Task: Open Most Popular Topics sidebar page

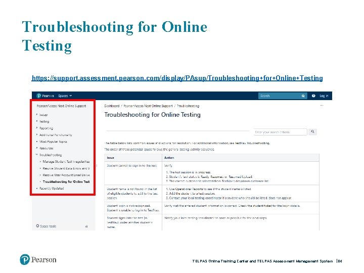Action: (x=53, y=142)
